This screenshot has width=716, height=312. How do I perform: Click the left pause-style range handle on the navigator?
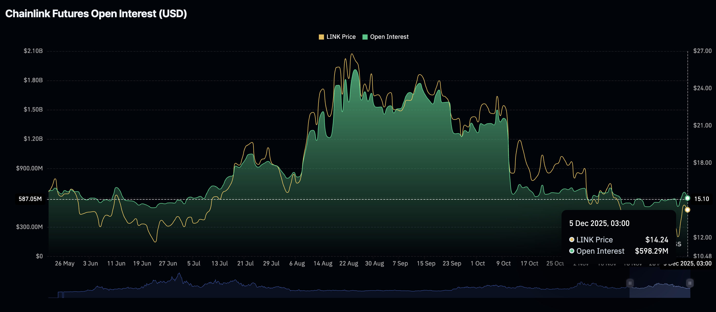click(630, 283)
